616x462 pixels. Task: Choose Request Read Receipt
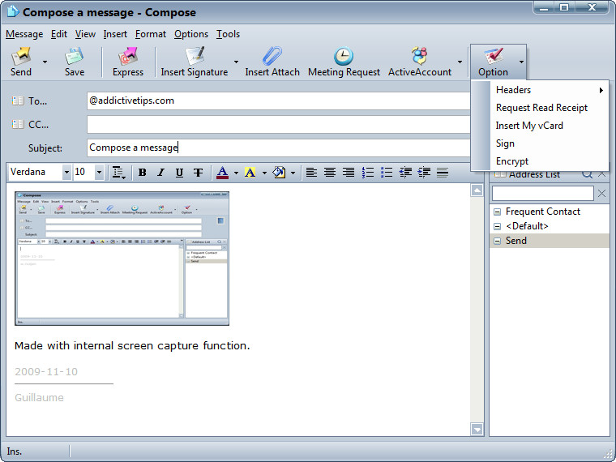[540, 108]
